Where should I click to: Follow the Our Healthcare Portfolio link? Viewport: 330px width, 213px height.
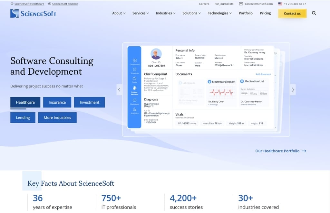280,151
